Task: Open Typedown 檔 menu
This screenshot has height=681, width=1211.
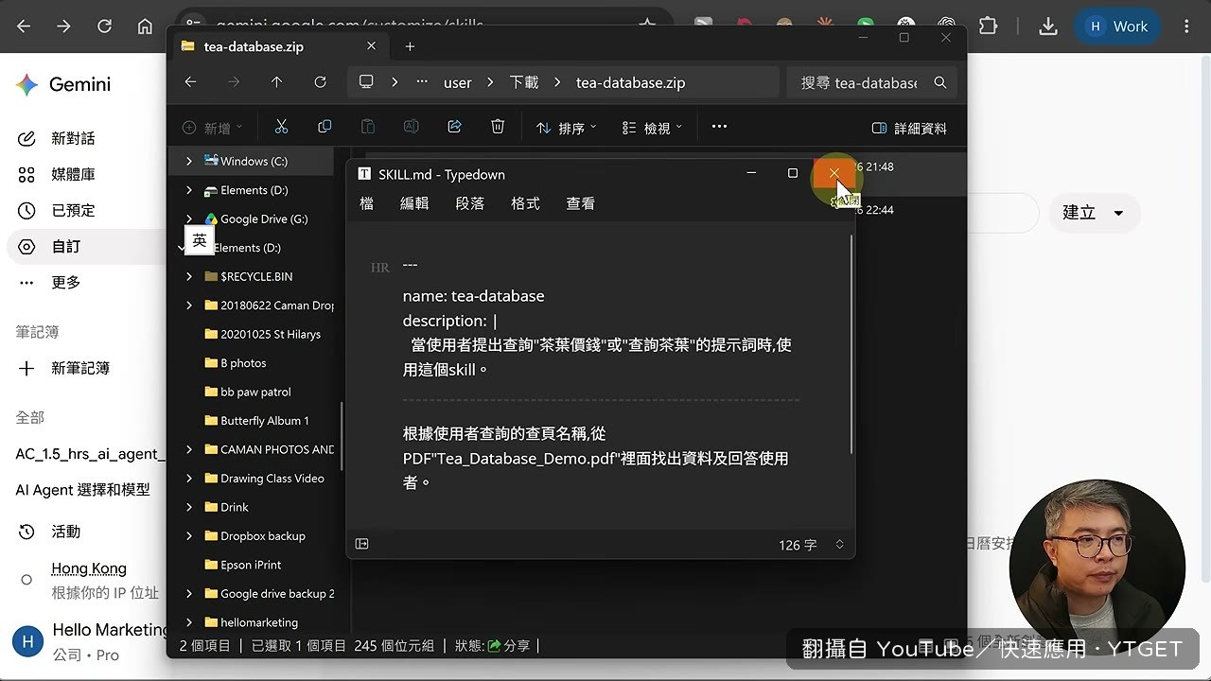Action: point(366,203)
